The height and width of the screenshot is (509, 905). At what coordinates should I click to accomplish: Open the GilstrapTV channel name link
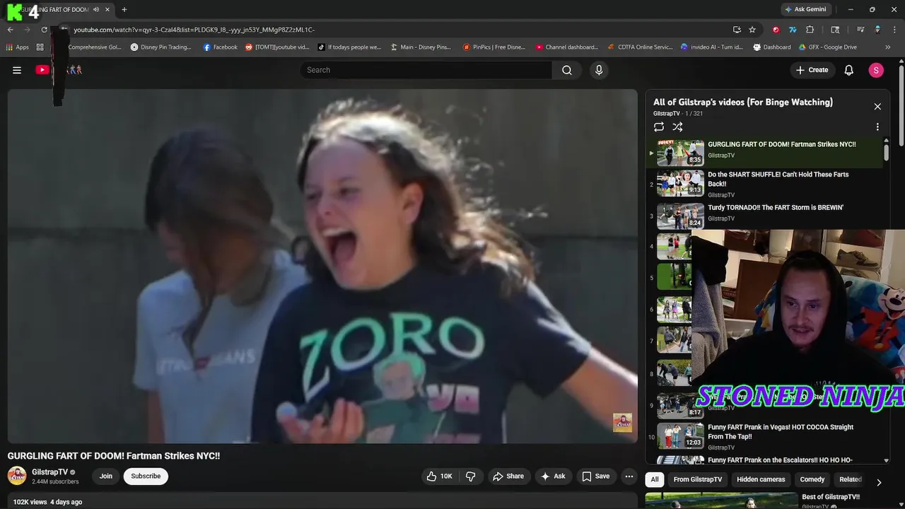[49, 472]
